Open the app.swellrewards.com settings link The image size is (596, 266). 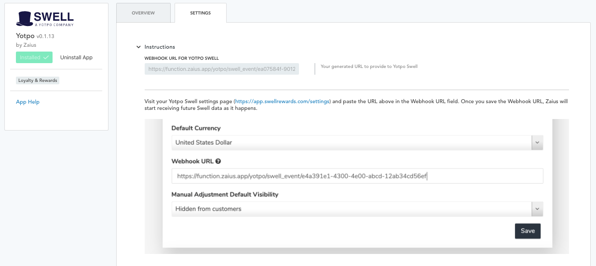[x=282, y=102]
